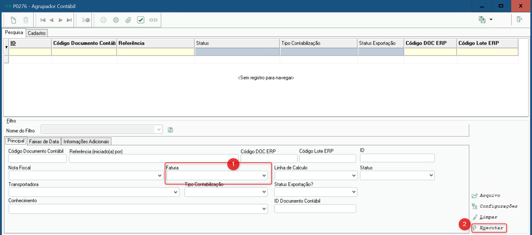Click the delete trash icon in toolbar
The height and width of the screenshot is (235, 532).
click(26, 20)
